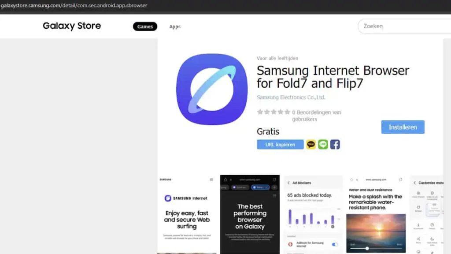Open the 'best performing browser on Galaxy' screenshot
Viewport: 451px width, 254px height.
point(250,215)
